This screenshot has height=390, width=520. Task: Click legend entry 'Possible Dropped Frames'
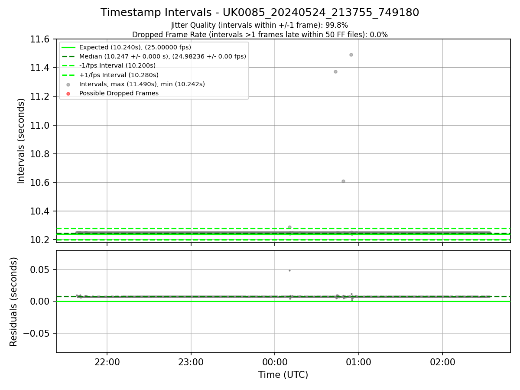coord(119,93)
